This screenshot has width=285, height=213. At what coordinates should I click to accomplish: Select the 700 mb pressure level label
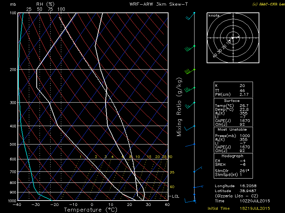[x=13, y=172]
